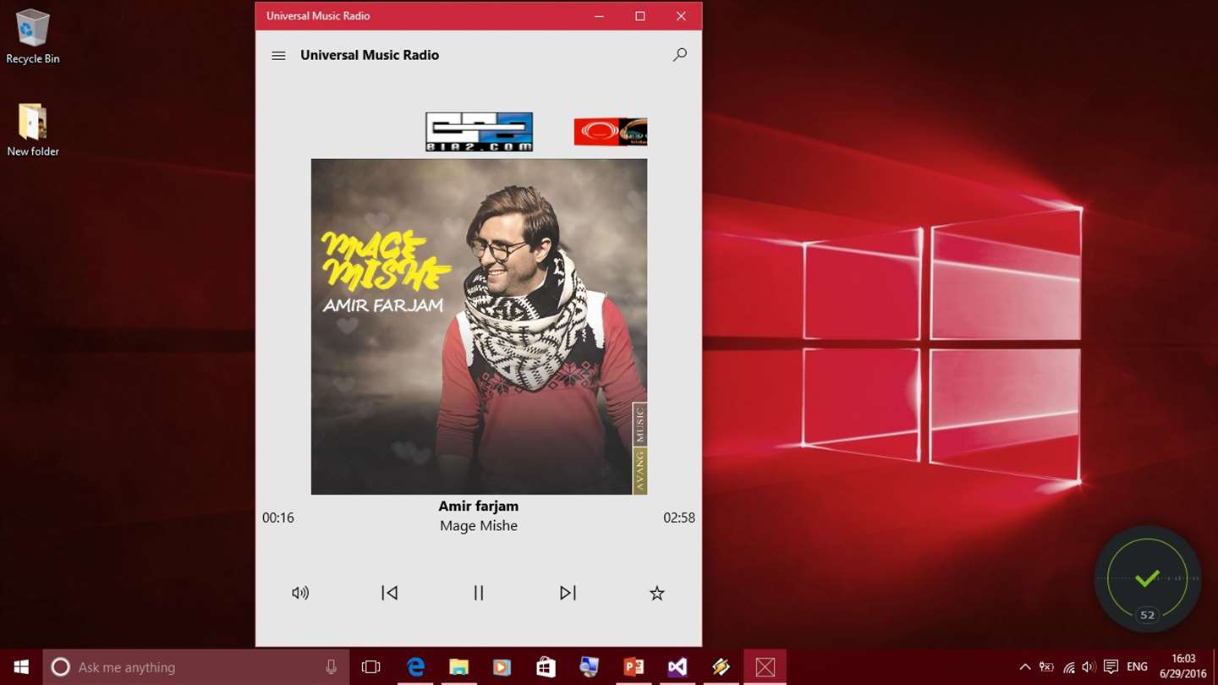Open the Windows Store from the taskbar
This screenshot has height=685, width=1218.
pos(546,667)
